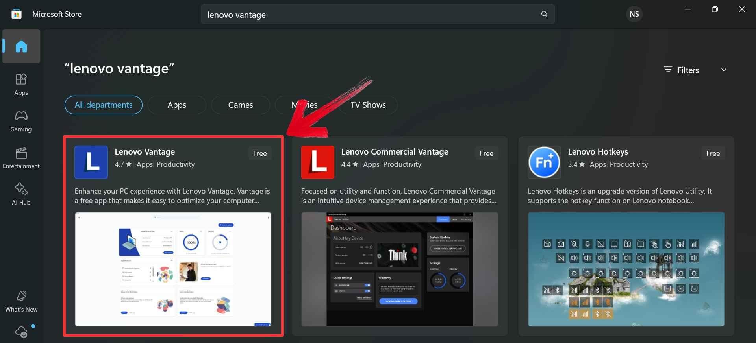Click Free button on Lenovo Commercial Vantage
Viewport: 756px width, 343px height.
[486, 153]
